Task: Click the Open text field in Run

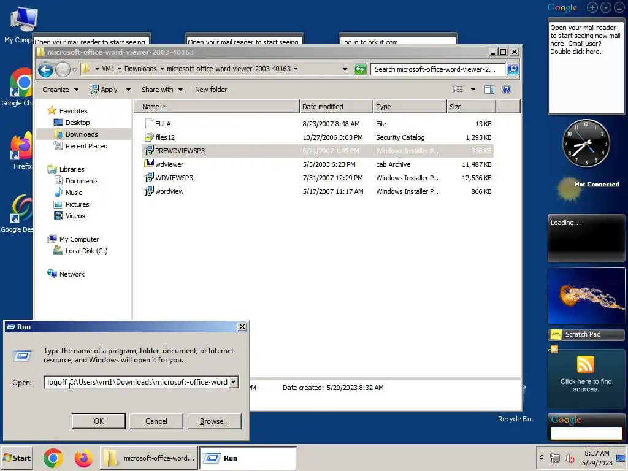Action: point(136,382)
